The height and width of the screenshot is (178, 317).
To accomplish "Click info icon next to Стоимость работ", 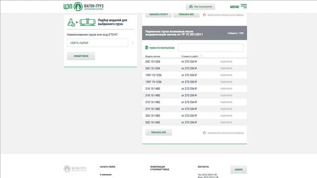I will click(201, 56).
